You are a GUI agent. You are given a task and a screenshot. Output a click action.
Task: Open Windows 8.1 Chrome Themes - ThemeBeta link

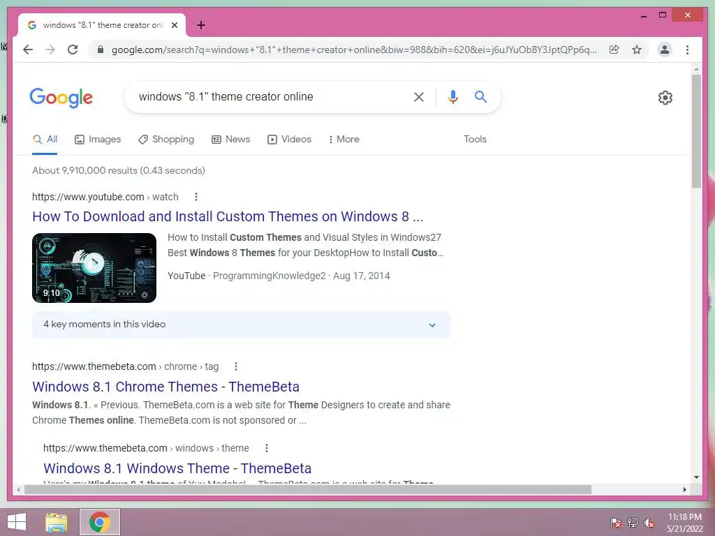tap(165, 387)
